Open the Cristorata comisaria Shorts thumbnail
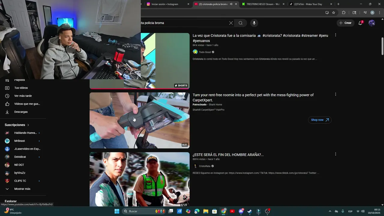Screen dimensions: 384x216 click(165, 61)
